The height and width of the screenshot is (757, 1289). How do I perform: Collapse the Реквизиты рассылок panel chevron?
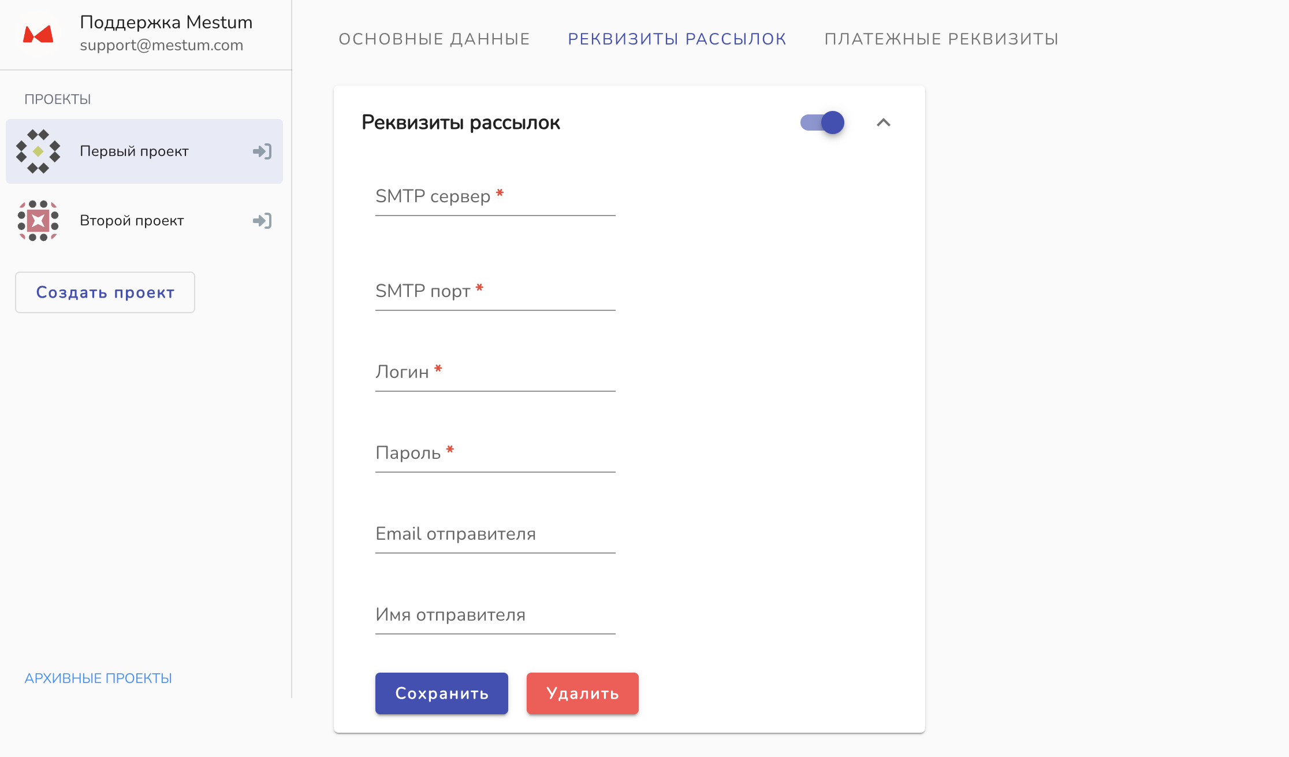click(884, 123)
